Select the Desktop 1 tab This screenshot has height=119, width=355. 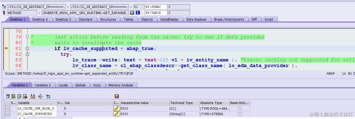tap(17, 19)
